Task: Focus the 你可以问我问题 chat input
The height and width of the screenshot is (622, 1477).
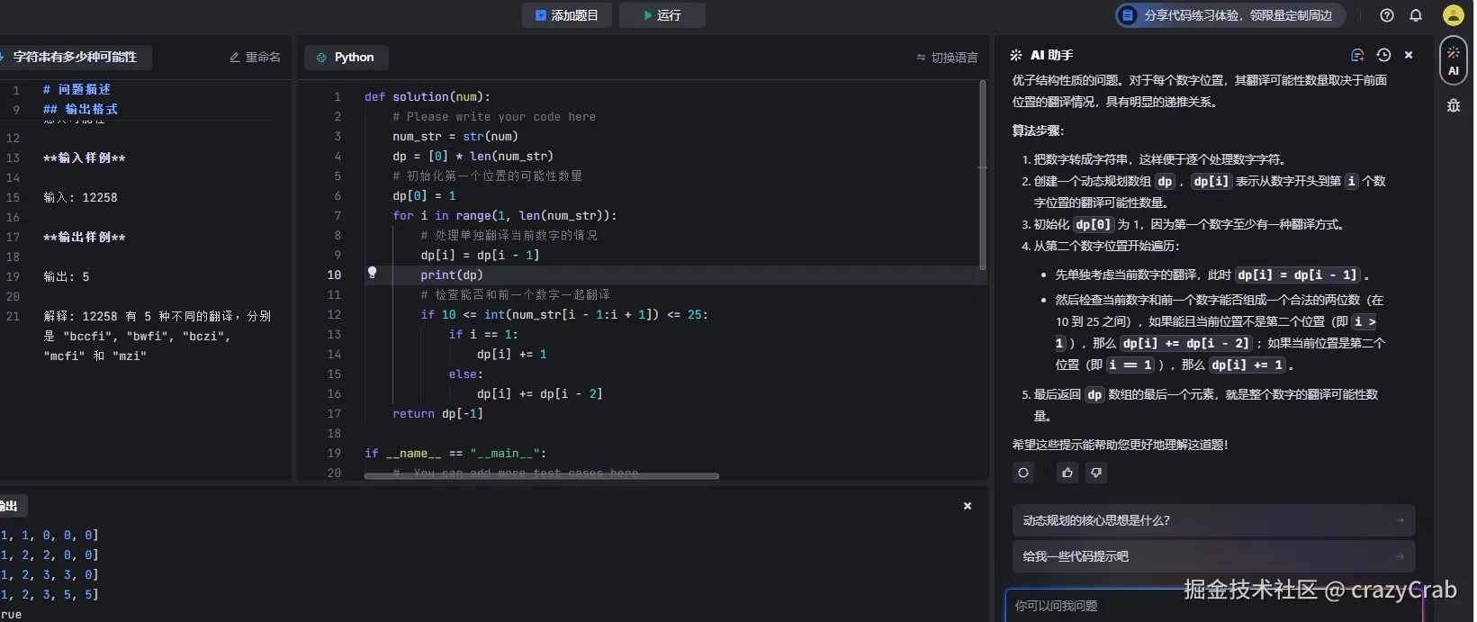Action: (x=1213, y=606)
